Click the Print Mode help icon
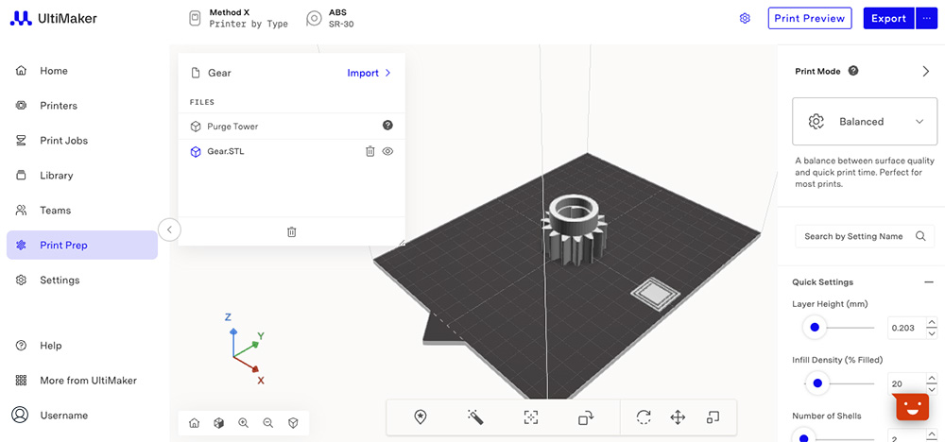Image resolution: width=945 pixels, height=442 pixels. coord(852,71)
